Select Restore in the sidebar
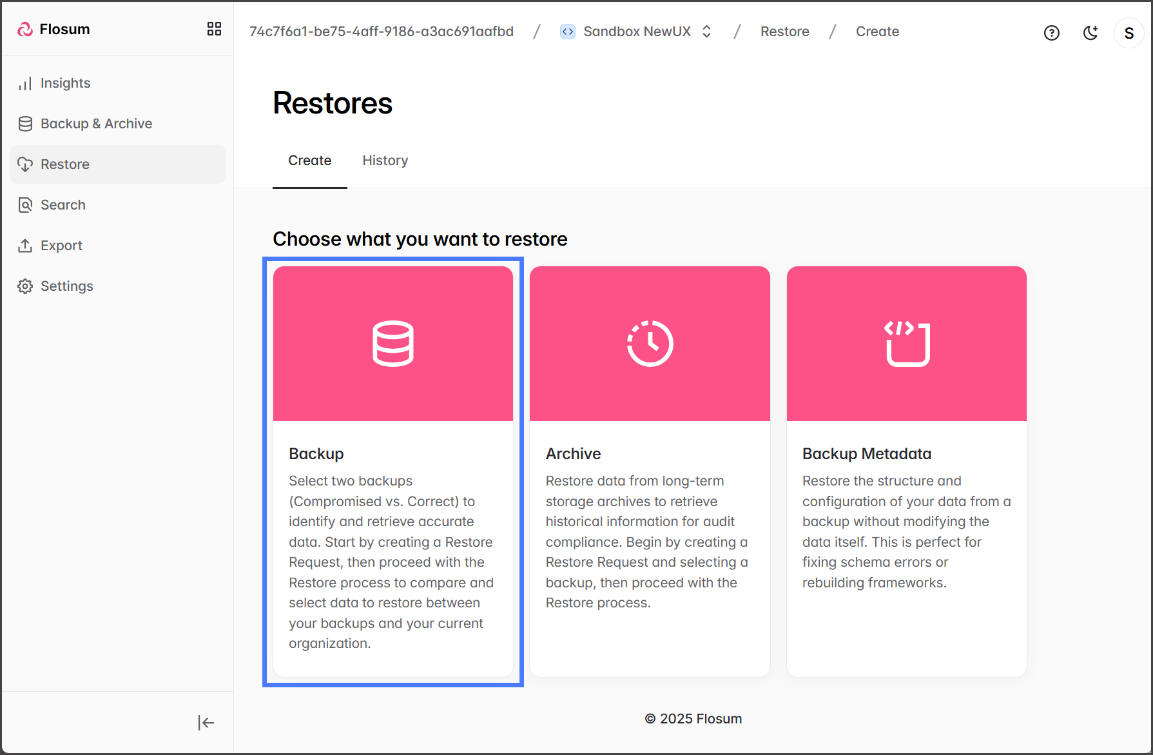This screenshot has height=755, width=1153. tap(64, 164)
